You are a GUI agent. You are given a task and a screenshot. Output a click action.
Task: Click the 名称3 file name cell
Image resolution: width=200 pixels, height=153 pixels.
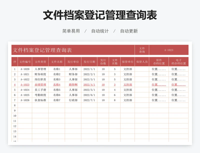coord(57,79)
